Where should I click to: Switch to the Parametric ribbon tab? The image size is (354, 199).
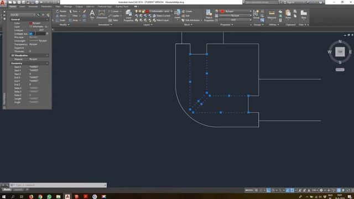coord(46,7)
